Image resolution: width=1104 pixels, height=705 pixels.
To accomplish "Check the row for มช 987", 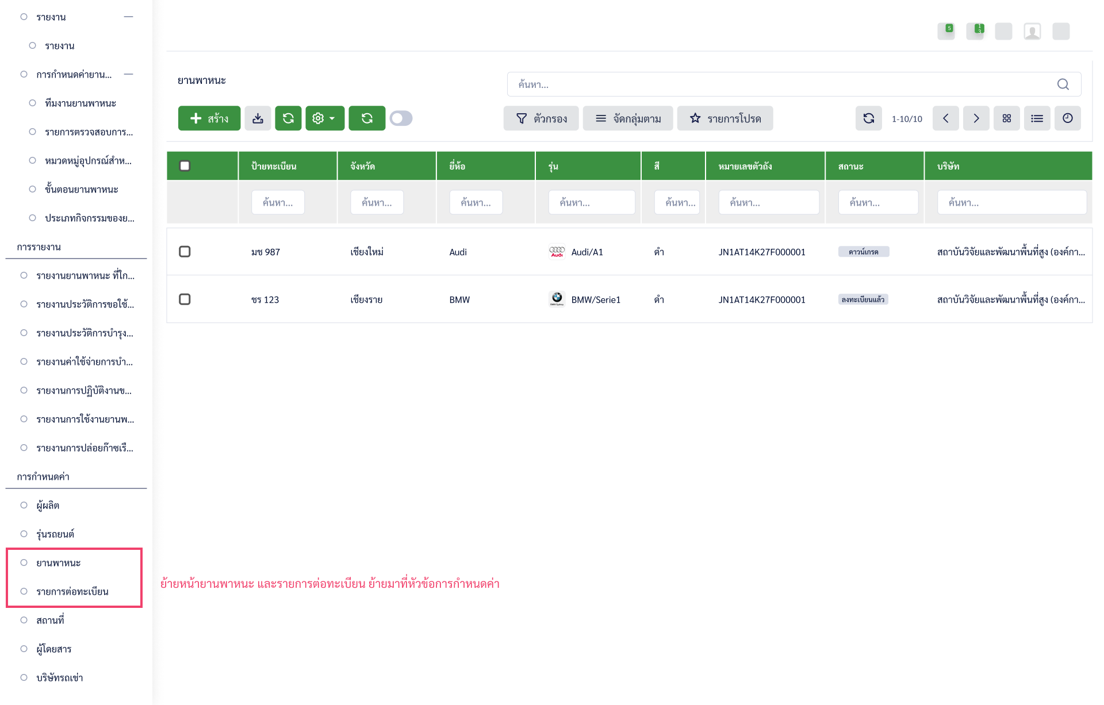I will tap(185, 252).
